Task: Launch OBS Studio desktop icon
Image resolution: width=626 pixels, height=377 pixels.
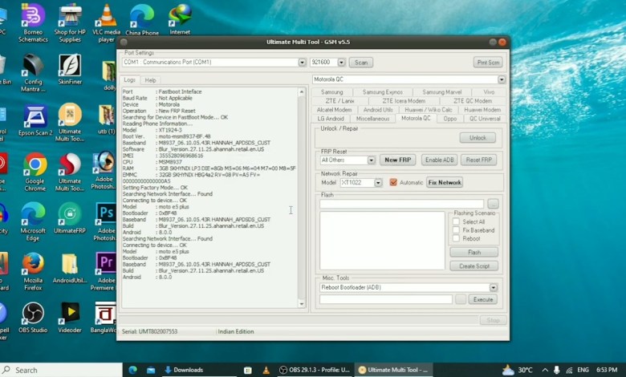Action: click(33, 318)
